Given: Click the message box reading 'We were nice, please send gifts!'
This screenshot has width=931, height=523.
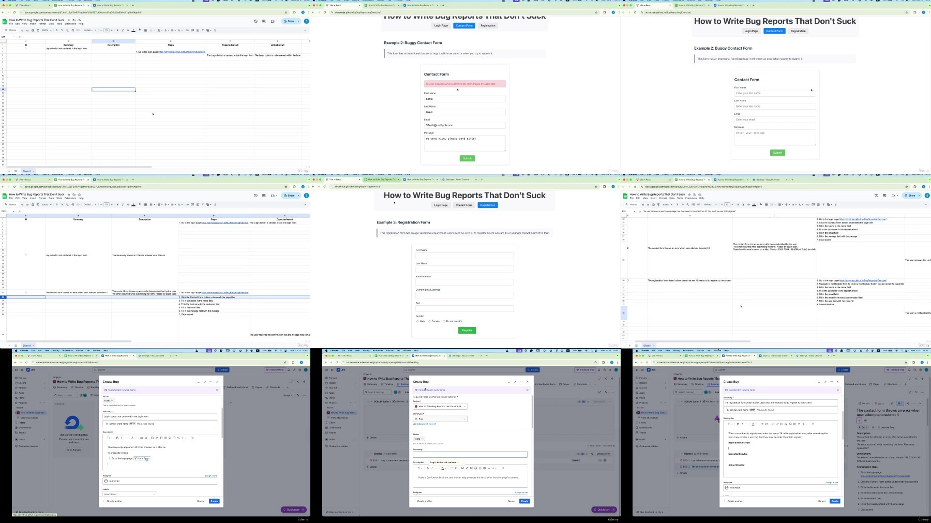Looking at the screenshot, I should [464, 143].
